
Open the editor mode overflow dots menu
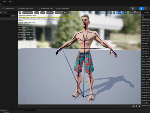click(x=146, y=8)
